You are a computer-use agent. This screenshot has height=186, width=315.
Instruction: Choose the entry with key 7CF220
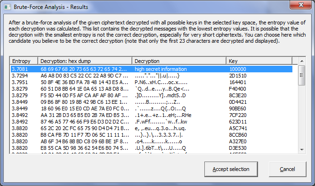pyautogui.click(x=152, y=115)
